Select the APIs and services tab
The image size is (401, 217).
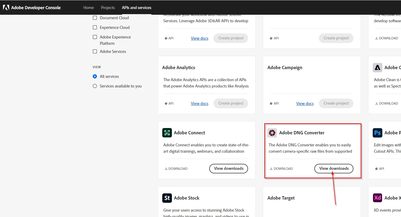[137, 8]
